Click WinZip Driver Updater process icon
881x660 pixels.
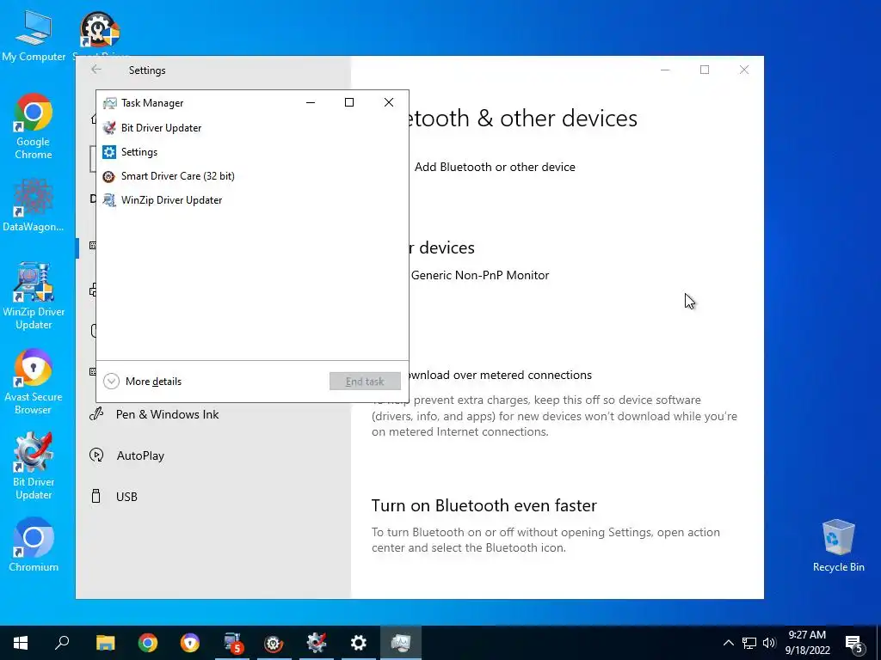[109, 200]
